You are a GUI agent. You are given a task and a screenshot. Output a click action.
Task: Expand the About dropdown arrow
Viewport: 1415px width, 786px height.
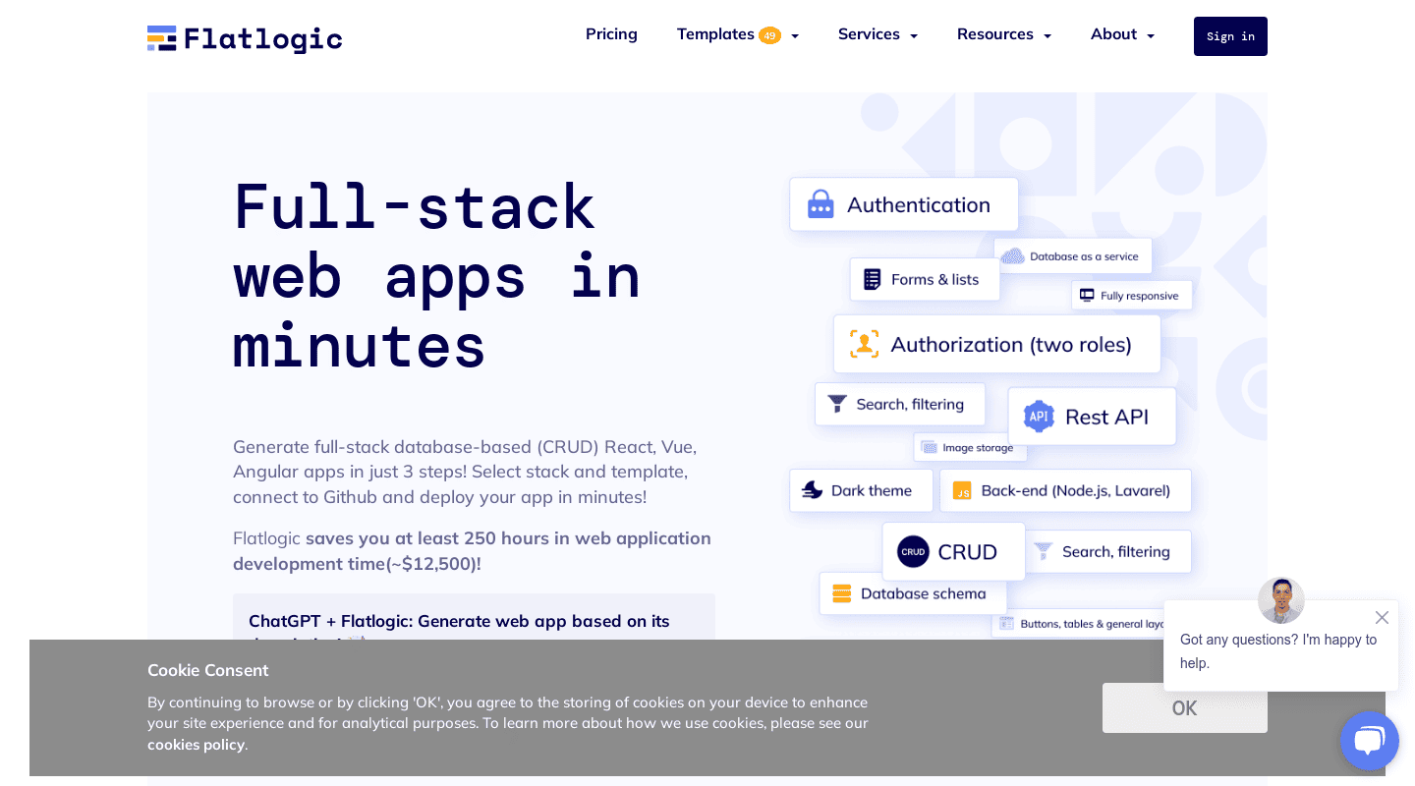pos(1150,36)
